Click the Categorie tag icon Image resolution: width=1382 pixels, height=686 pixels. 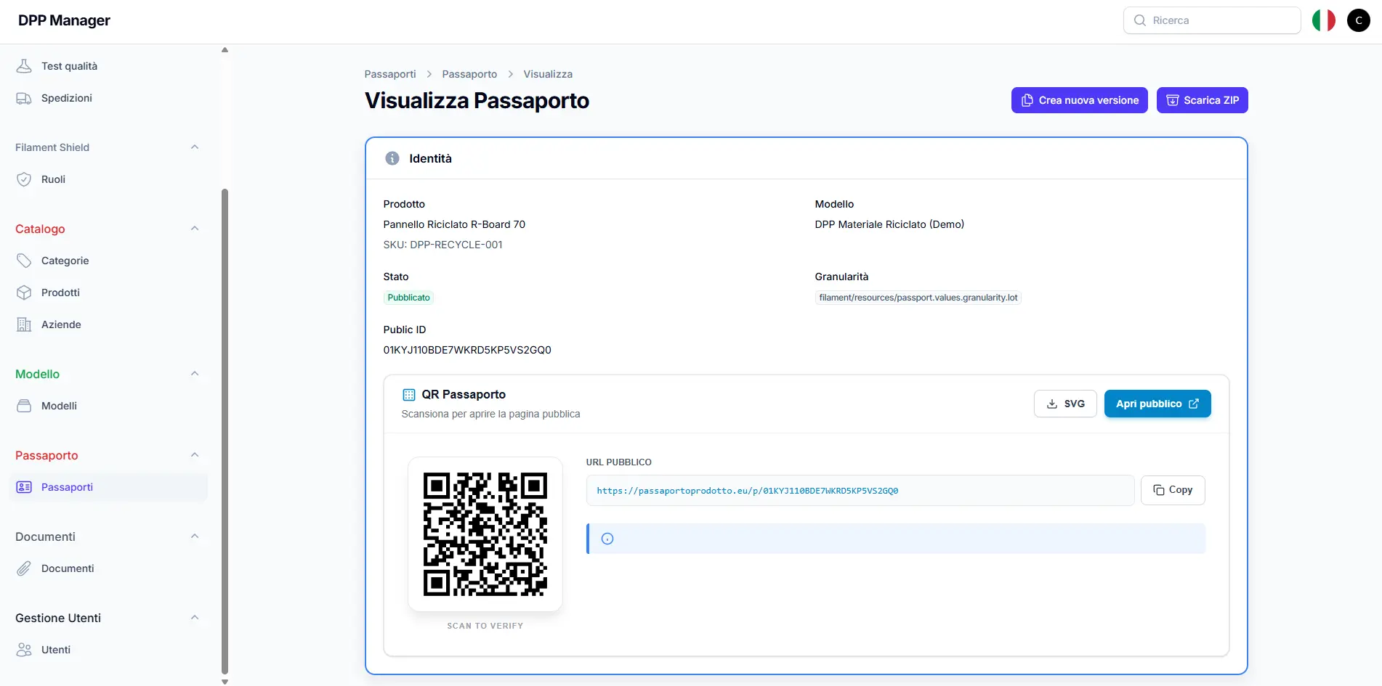click(24, 261)
